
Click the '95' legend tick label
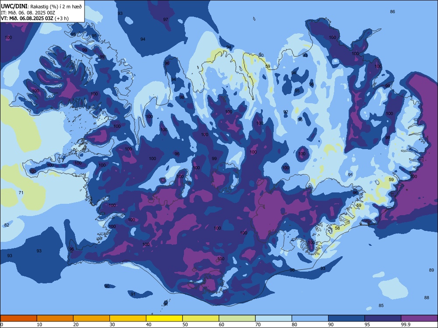pos(367,325)
